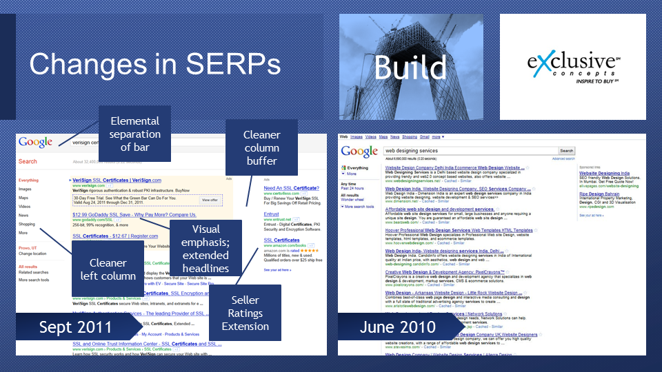Click the seller rating stars on the Amazon ad
The height and width of the screenshot is (372, 662).
(x=310, y=251)
